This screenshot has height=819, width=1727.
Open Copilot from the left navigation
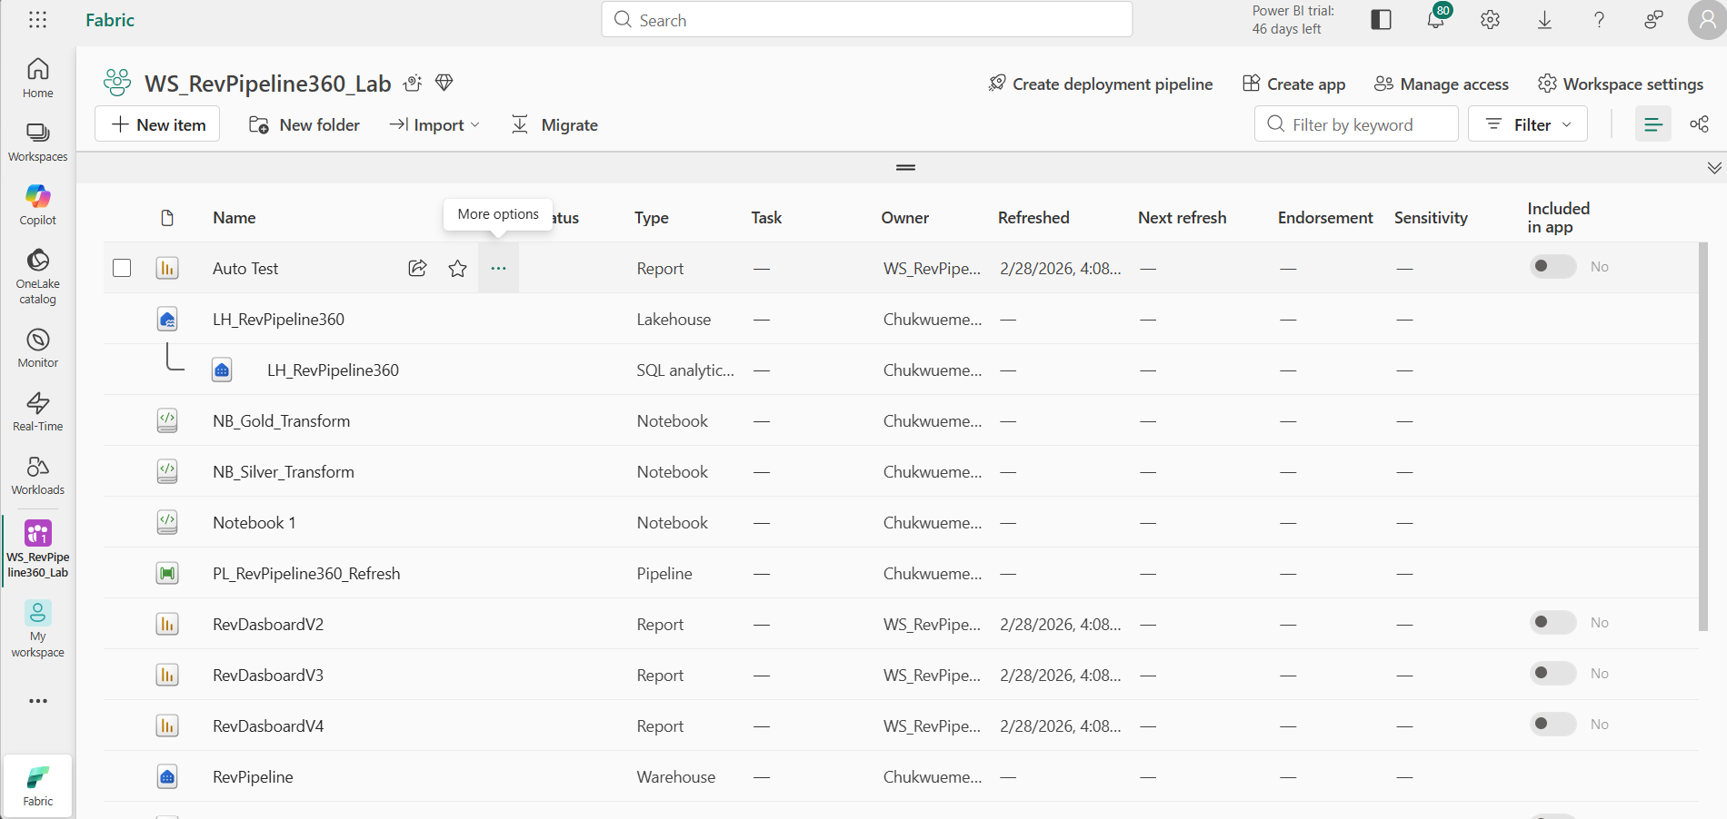pyautogui.click(x=38, y=204)
